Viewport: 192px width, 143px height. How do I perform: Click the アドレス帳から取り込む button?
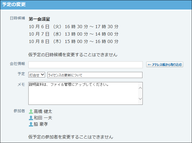click(164, 64)
